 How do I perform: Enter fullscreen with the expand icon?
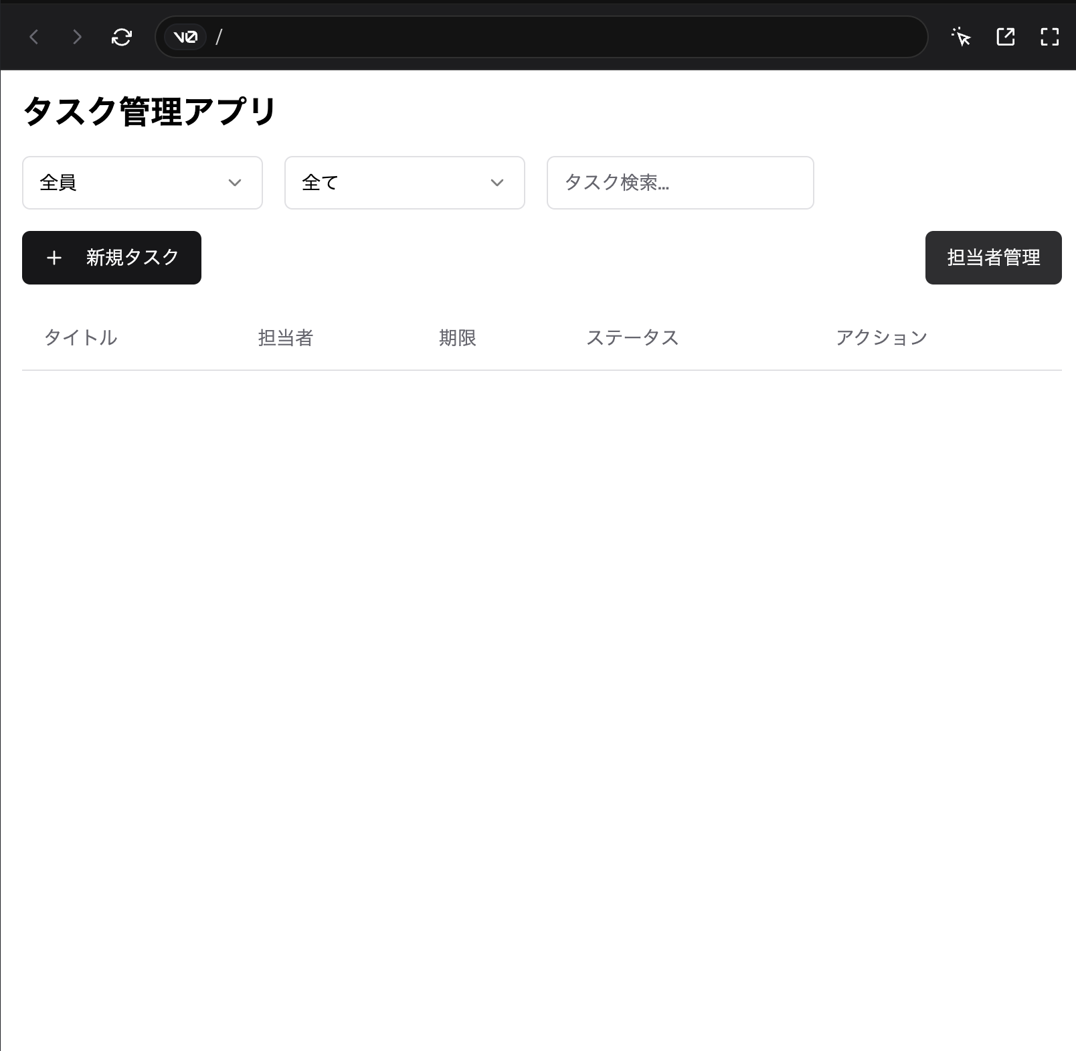1050,37
